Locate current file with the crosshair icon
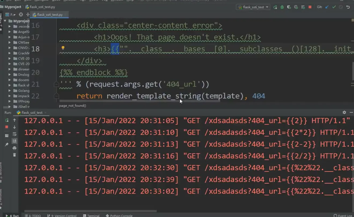This screenshot has width=354, height=217. (x=21, y=15)
